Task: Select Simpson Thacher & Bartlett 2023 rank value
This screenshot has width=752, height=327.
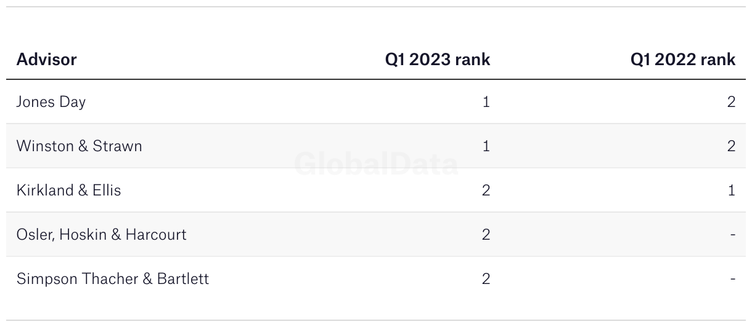Action: coord(486,278)
